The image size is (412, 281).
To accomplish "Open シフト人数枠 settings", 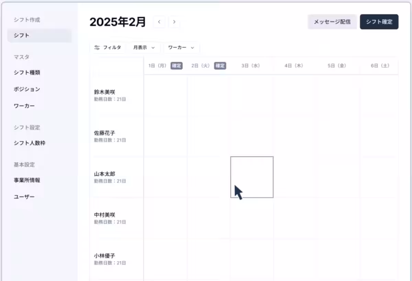I will (30, 143).
